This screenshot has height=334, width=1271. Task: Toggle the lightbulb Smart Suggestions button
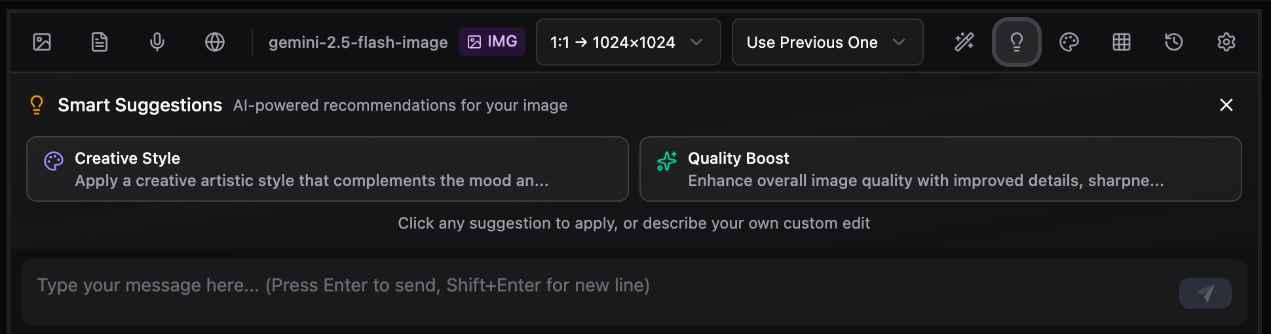coord(1016,43)
